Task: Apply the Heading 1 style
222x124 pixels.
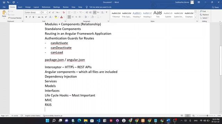Action: 137,14
